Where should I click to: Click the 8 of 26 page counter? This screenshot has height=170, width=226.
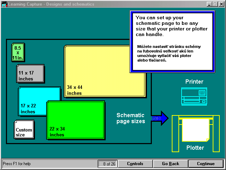click(x=107, y=164)
